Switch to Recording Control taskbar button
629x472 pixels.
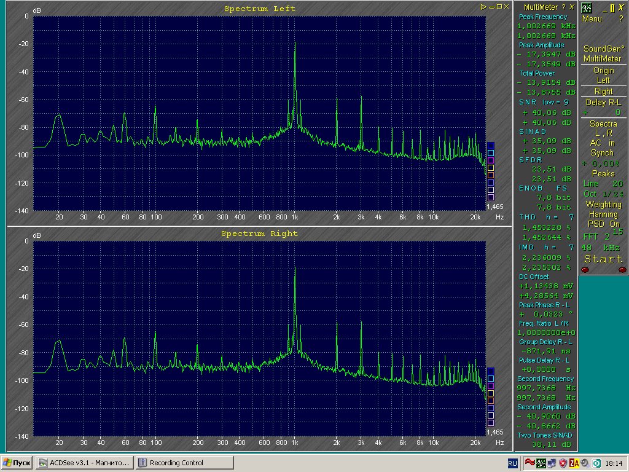[184, 463]
